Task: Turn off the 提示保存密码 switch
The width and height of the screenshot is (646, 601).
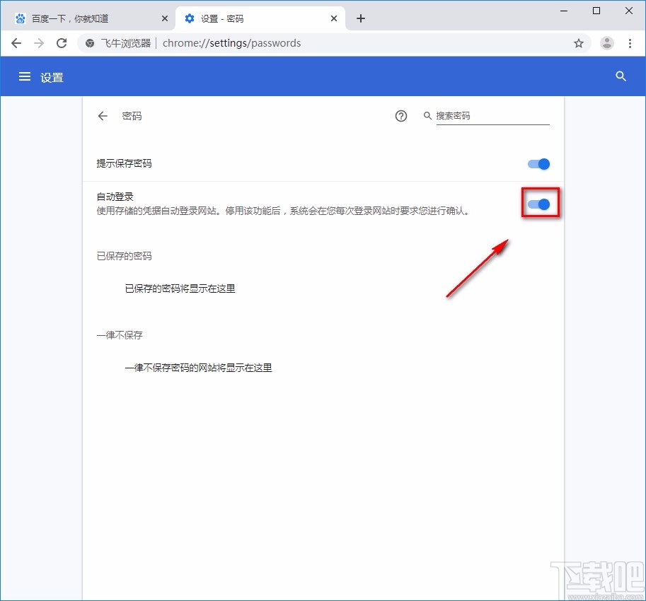Action: 538,163
